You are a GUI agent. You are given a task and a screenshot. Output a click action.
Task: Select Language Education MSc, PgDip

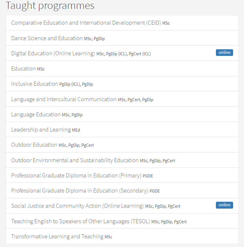pos(36,115)
